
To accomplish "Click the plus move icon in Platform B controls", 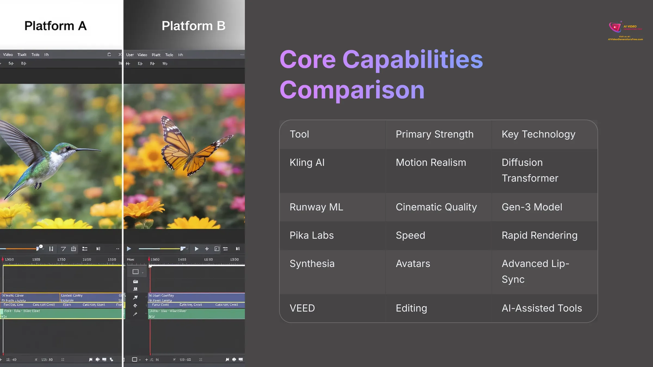I will 207,249.
